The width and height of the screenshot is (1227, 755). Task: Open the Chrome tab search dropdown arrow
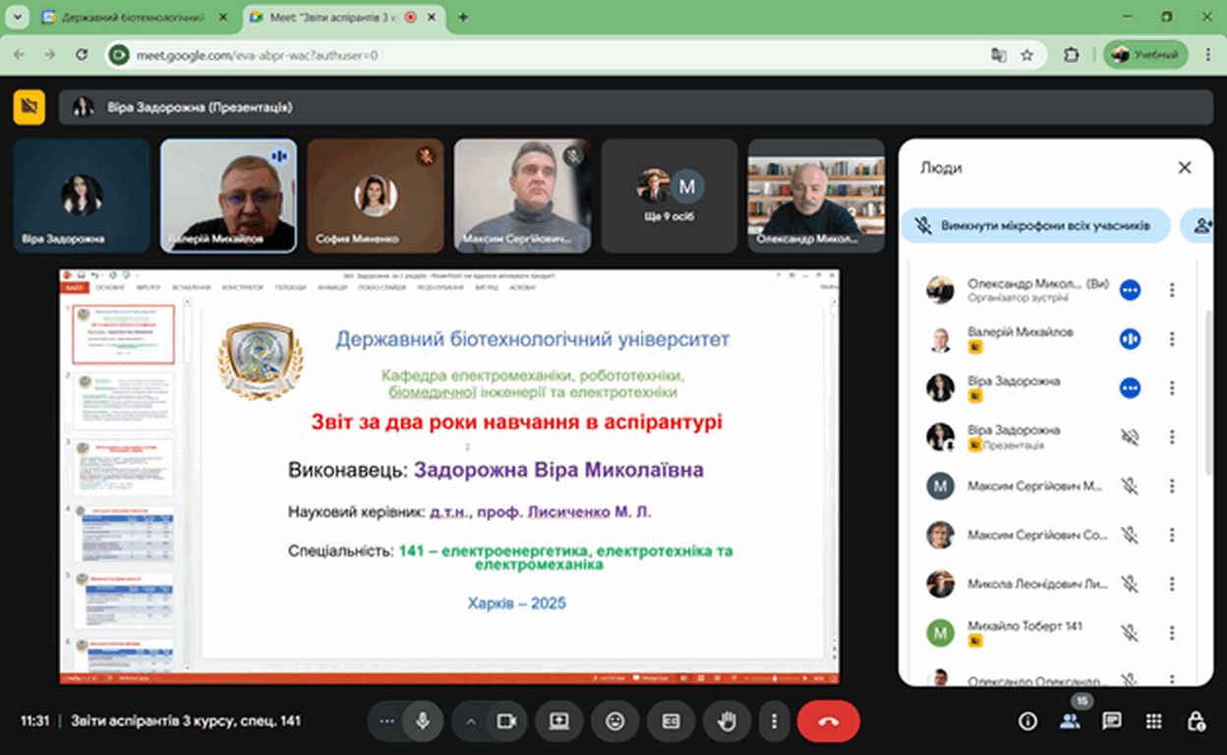pyautogui.click(x=17, y=17)
